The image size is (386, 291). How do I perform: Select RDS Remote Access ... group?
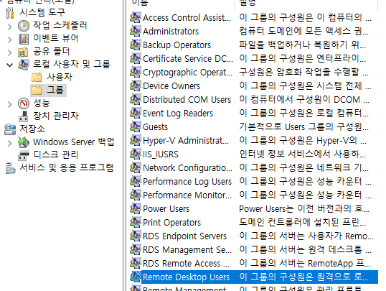tap(186, 264)
